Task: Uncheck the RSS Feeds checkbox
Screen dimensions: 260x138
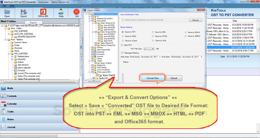Action: [92, 67]
